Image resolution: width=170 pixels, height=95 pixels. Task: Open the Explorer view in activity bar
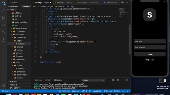[x=3, y=3]
